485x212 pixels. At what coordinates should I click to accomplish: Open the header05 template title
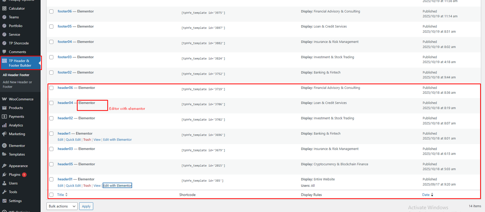[x=65, y=164]
